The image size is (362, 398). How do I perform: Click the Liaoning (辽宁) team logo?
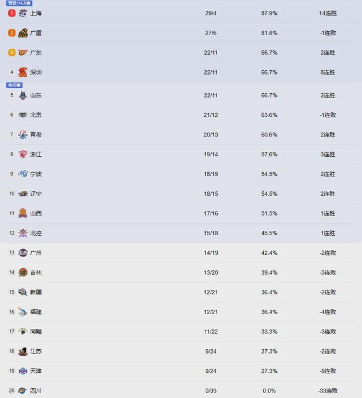(x=22, y=194)
